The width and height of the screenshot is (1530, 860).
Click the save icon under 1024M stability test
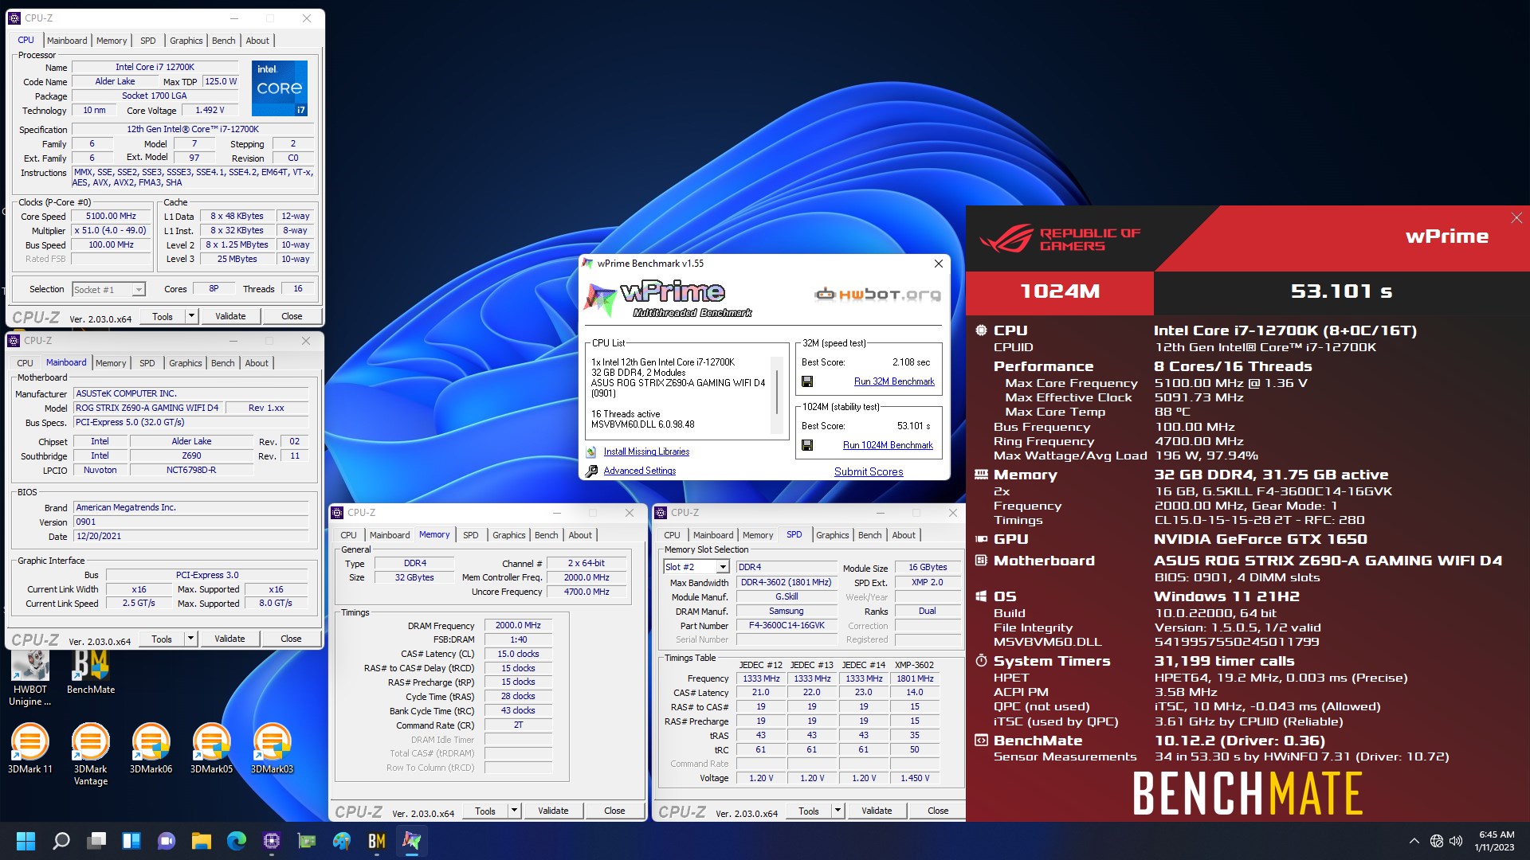tap(807, 445)
